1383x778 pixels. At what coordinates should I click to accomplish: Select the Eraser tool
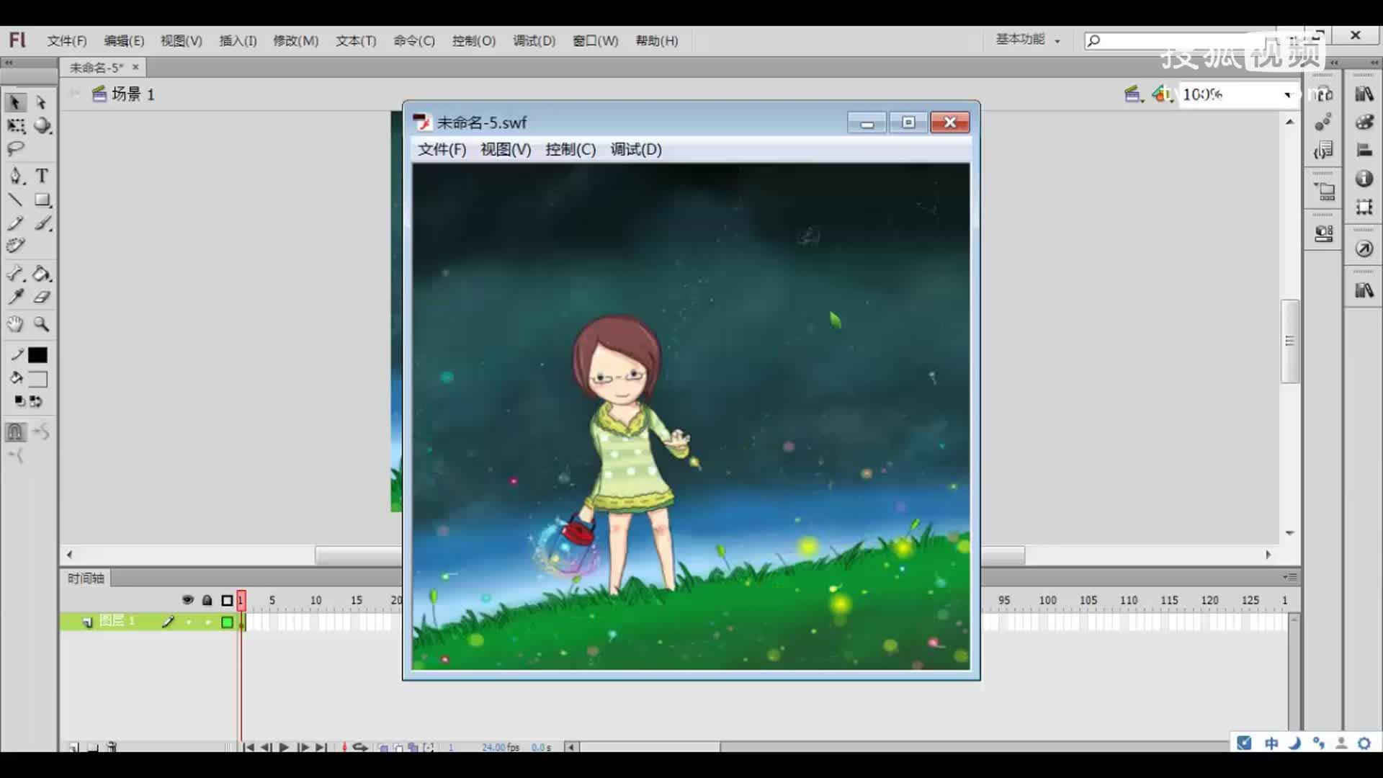tap(42, 298)
